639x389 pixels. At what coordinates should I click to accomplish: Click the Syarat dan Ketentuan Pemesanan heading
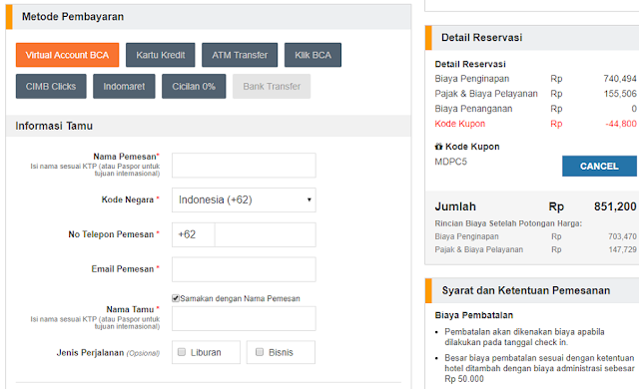tap(526, 290)
